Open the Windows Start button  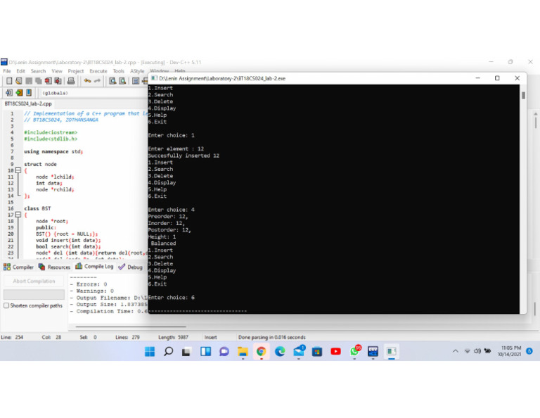[x=150, y=351]
